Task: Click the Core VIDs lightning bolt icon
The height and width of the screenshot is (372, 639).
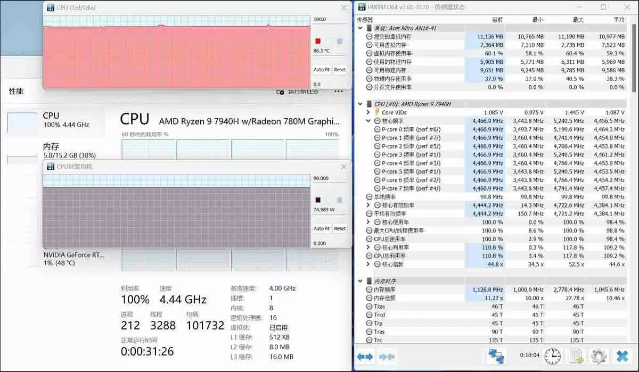Action: click(x=378, y=112)
